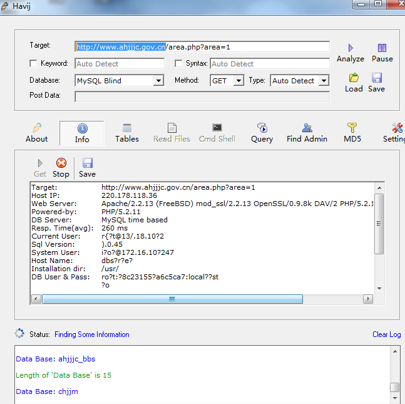Open the Settings tools icon

point(397,128)
